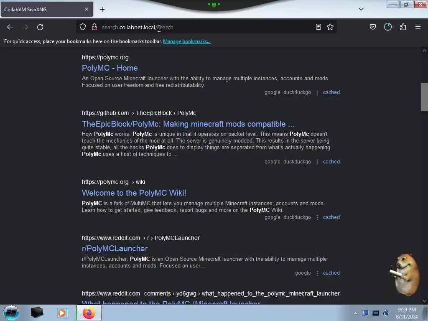428x321 pixels.
Task: Click the Show desktop button
Action: pyautogui.click(x=425, y=313)
